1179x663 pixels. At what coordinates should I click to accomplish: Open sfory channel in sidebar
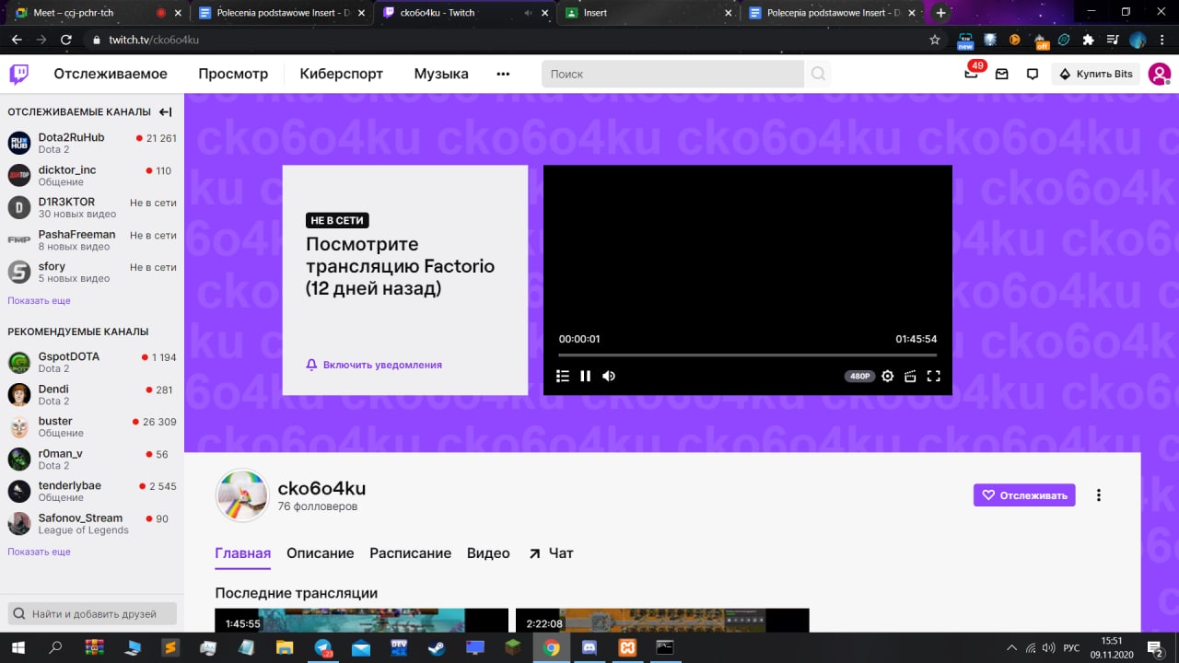point(92,272)
